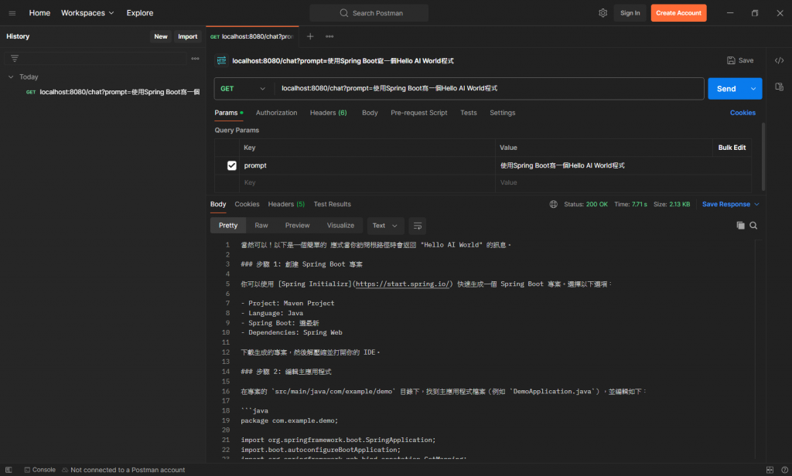
Task: Click the search magnifier in Search Postman
Action: coord(344,13)
